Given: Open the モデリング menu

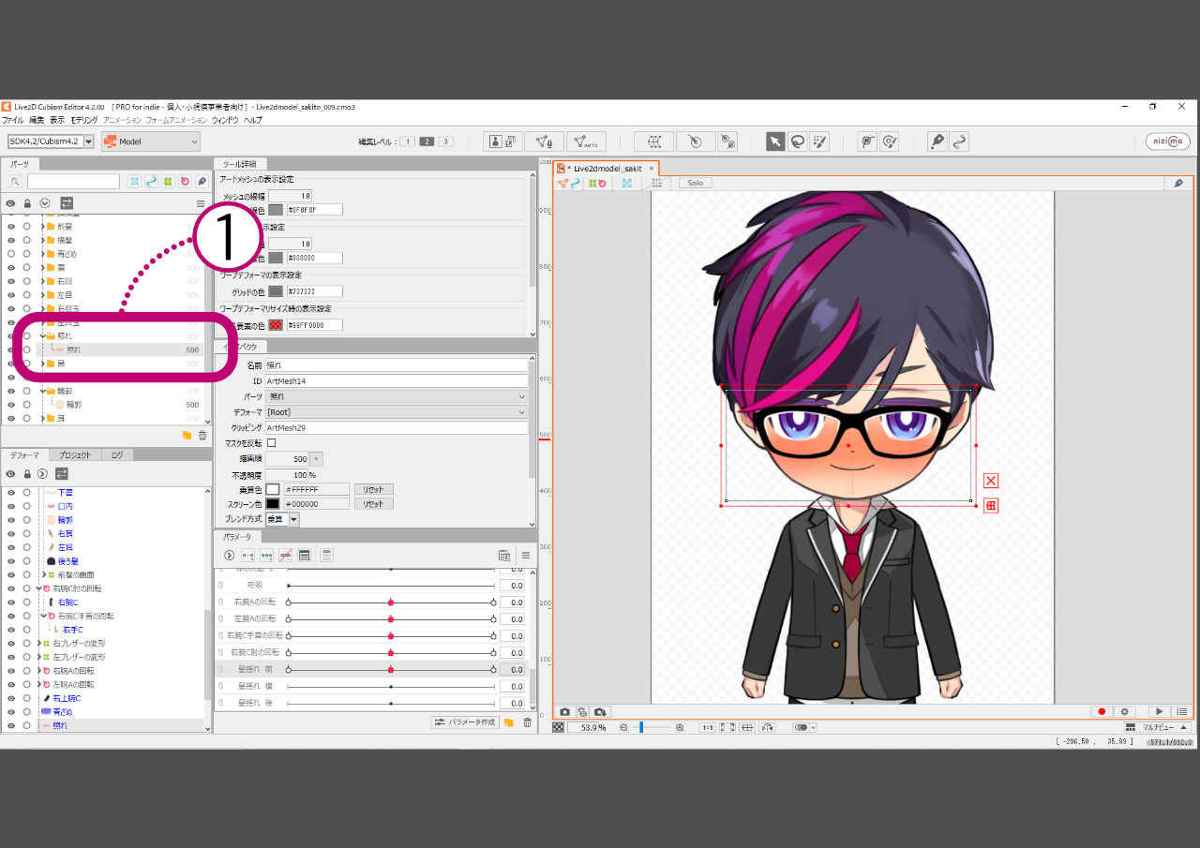Looking at the screenshot, I should pos(84,120).
